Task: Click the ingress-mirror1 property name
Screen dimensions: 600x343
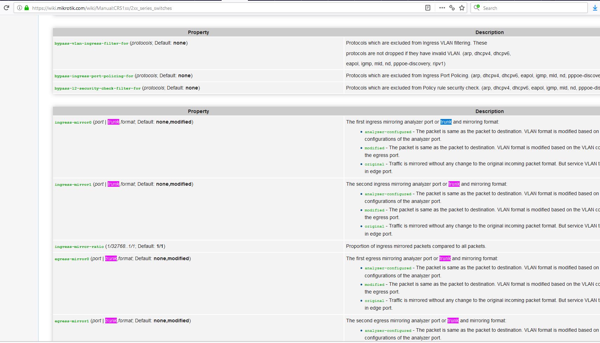Action: click(x=73, y=184)
